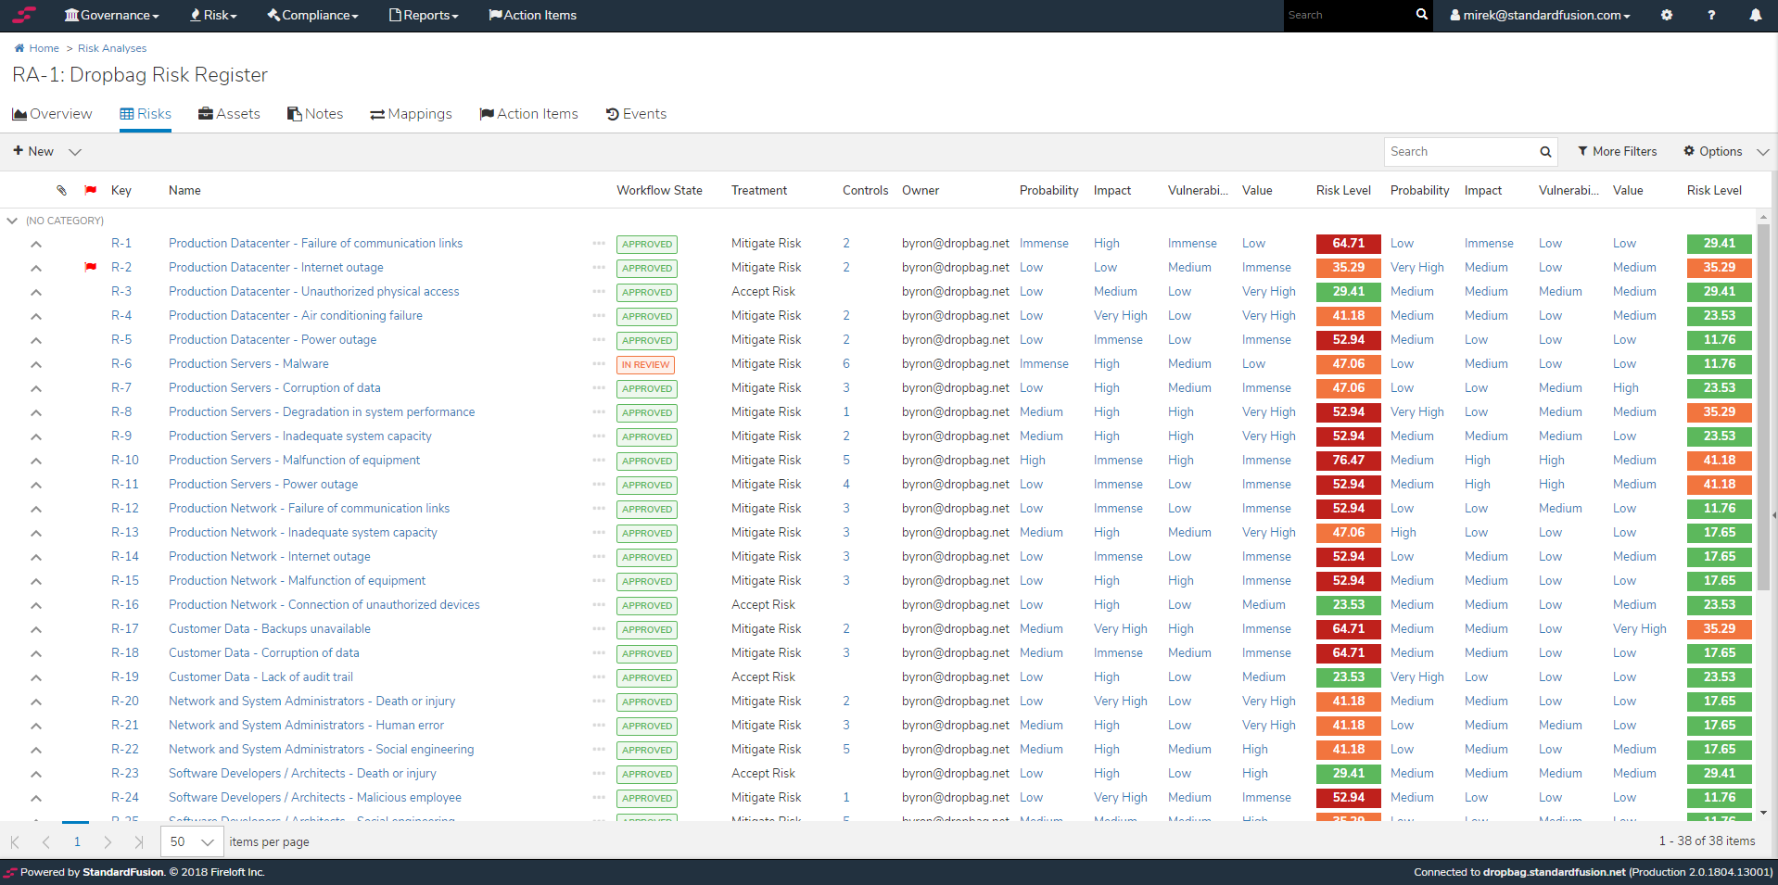Expand row R-5 details chevron
This screenshot has width=1778, height=885.
point(35,340)
